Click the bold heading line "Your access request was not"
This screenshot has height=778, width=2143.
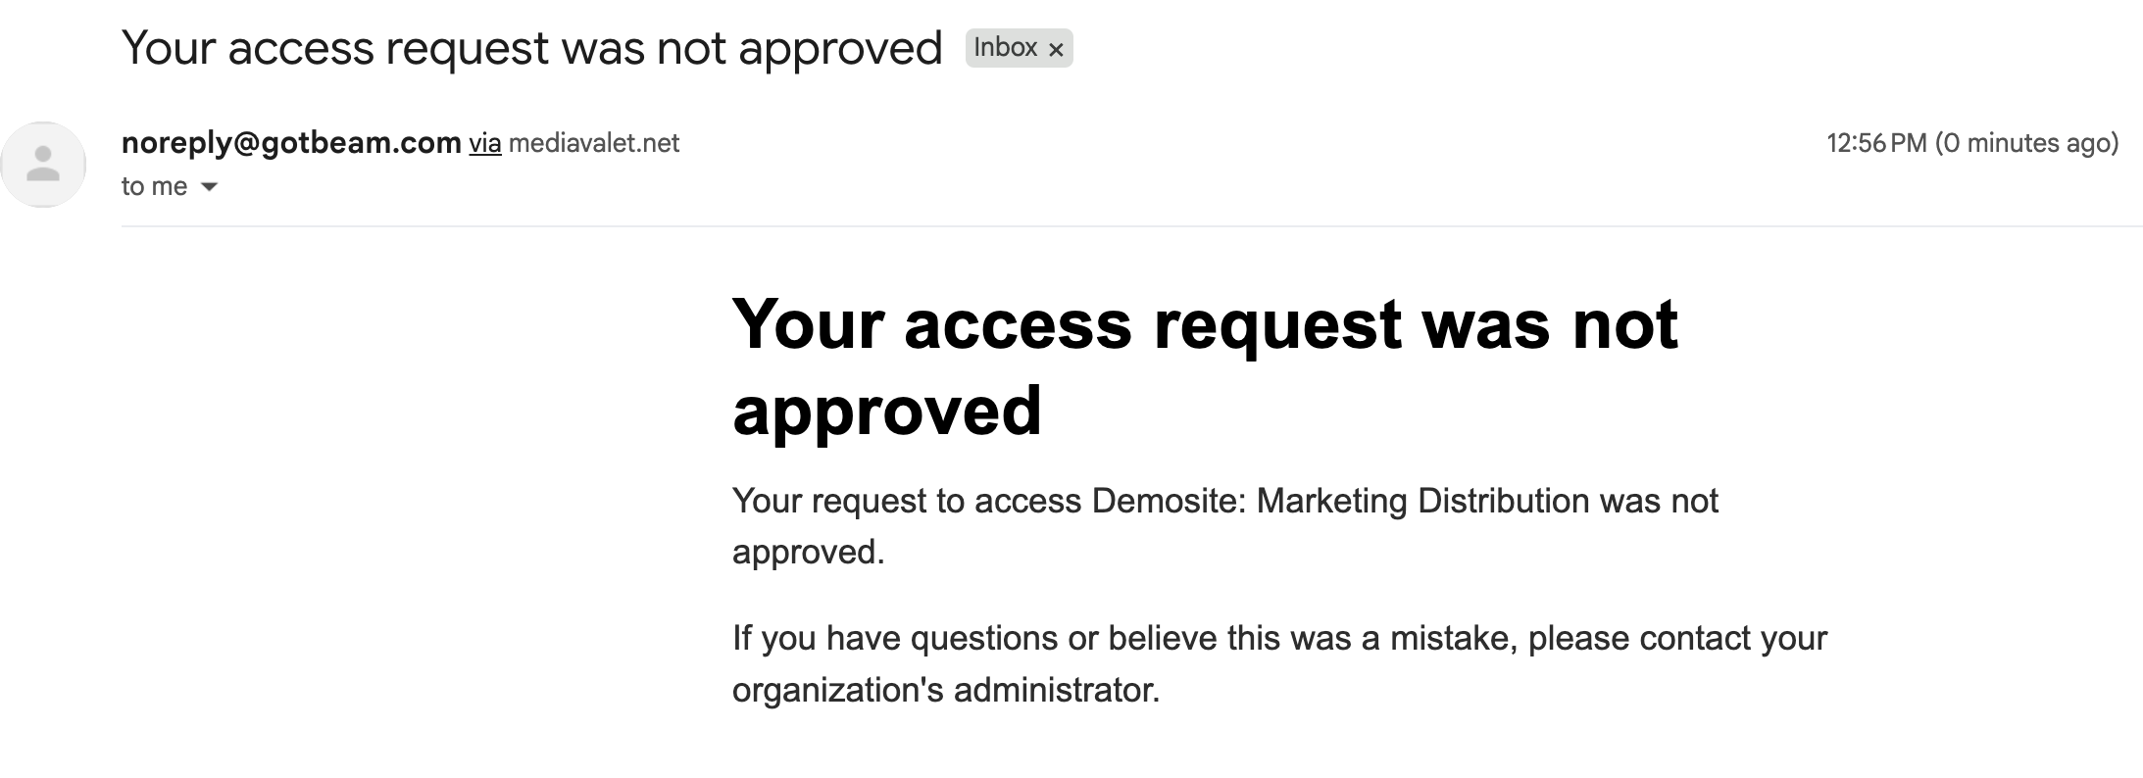[1205, 324]
